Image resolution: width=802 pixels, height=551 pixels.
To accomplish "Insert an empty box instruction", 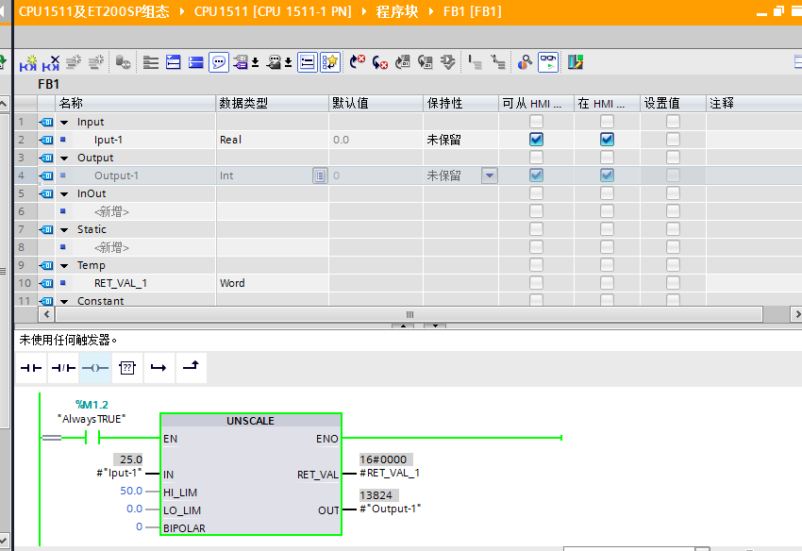I will pyautogui.click(x=126, y=368).
